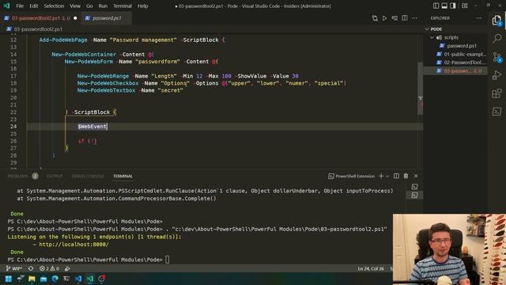Open the Run and Debug view

pyautogui.click(x=497, y=75)
